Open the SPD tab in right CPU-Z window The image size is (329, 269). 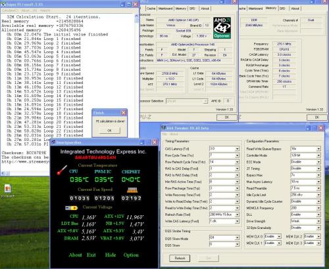click(x=282, y=9)
